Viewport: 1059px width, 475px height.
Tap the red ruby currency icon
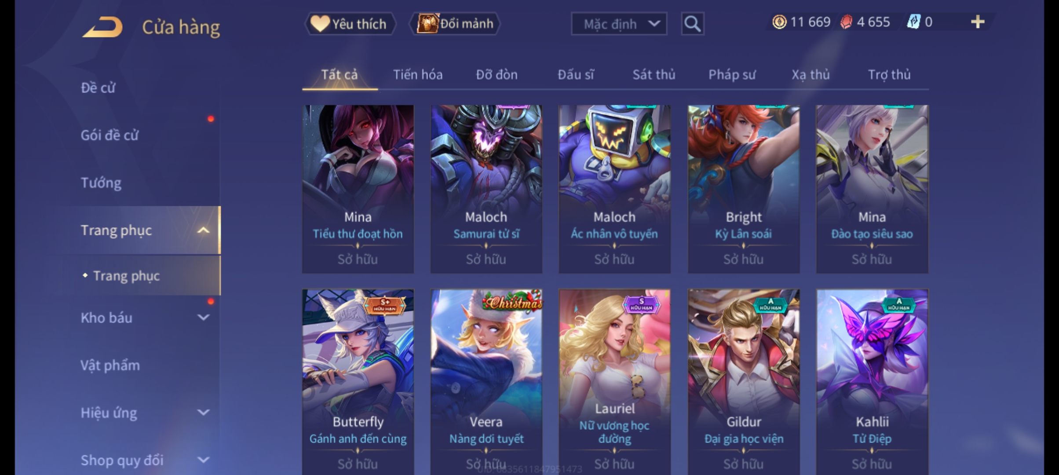click(846, 22)
